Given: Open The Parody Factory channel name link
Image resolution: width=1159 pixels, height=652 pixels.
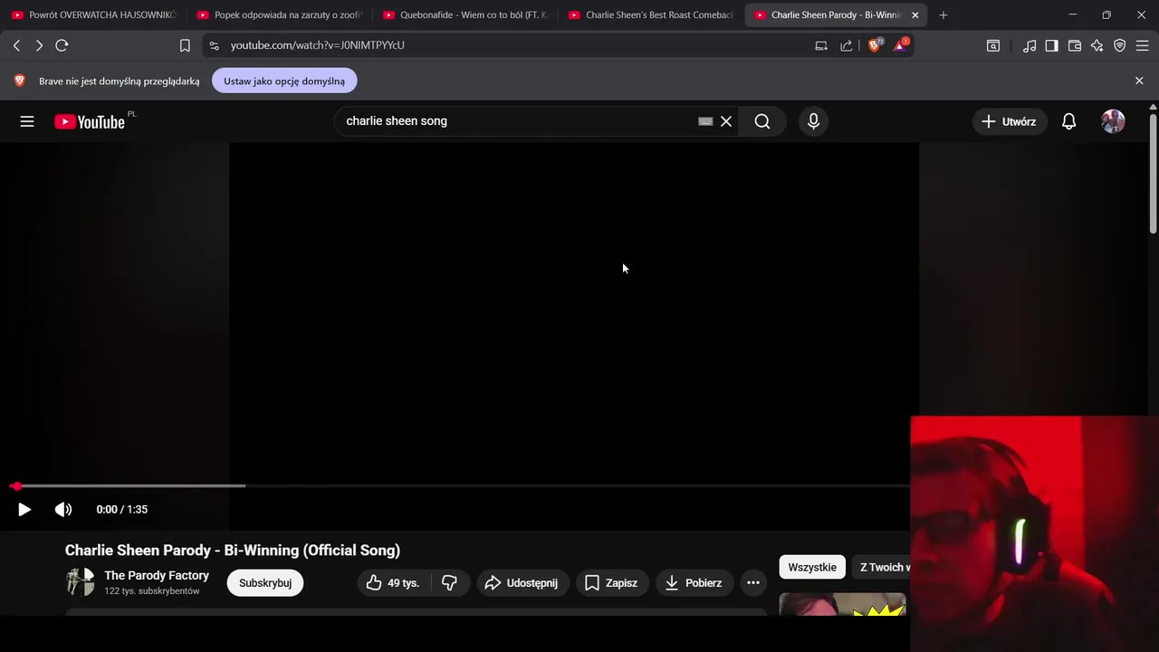Looking at the screenshot, I should [157, 575].
